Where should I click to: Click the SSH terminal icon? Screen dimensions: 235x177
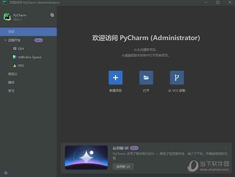click(15, 49)
